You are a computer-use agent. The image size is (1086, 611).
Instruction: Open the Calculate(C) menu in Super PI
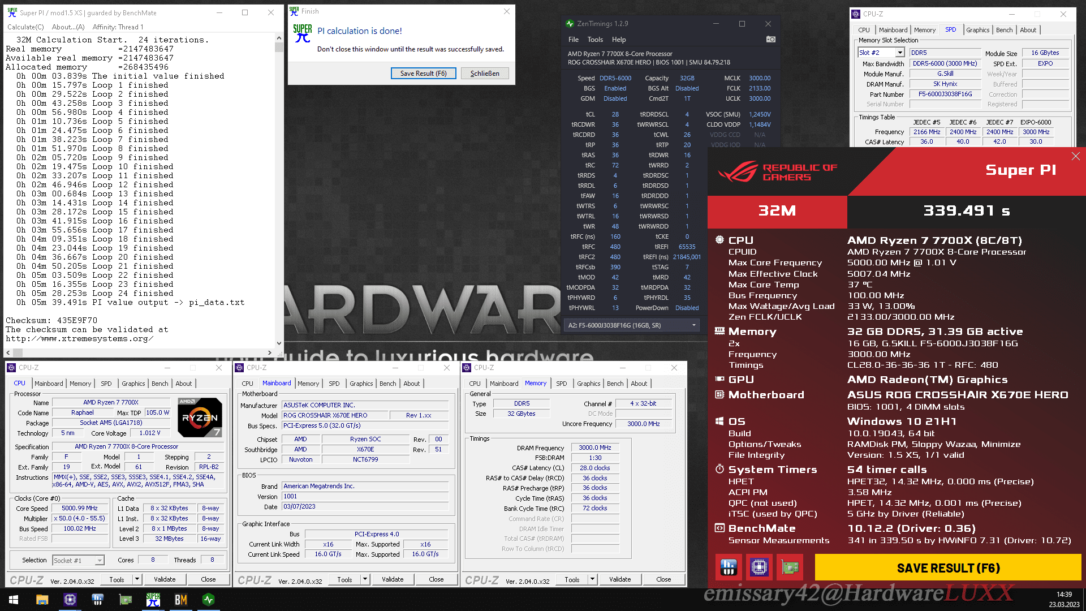click(x=25, y=27)
